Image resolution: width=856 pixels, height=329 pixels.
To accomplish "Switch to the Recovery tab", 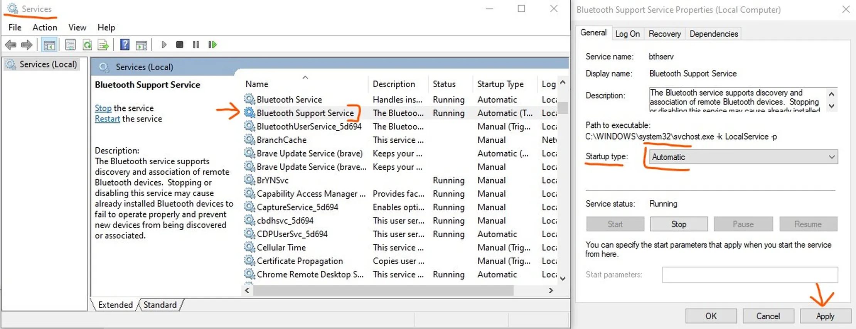I will tap(664, 34).
